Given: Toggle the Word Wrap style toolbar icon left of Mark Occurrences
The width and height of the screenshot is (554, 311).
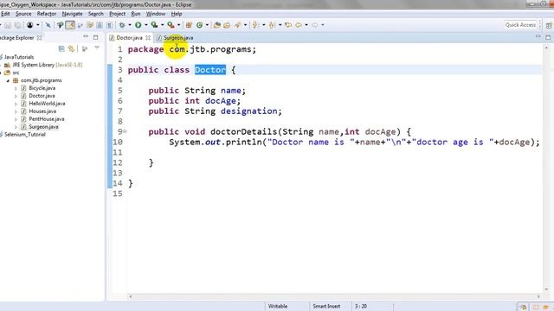Looking at the screenshot, I should click(x=60, y=25).
